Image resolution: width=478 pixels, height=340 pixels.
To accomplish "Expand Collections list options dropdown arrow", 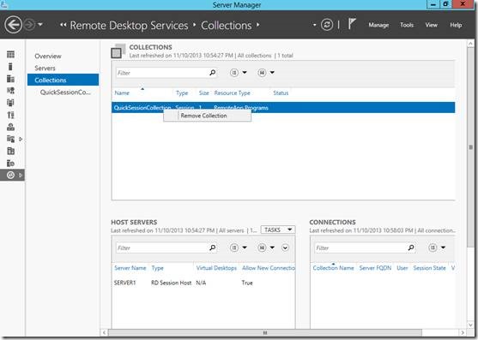I will tap(245, 73).
